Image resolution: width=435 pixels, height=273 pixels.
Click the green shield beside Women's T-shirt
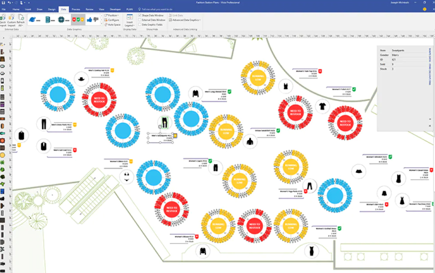point(354,89)
